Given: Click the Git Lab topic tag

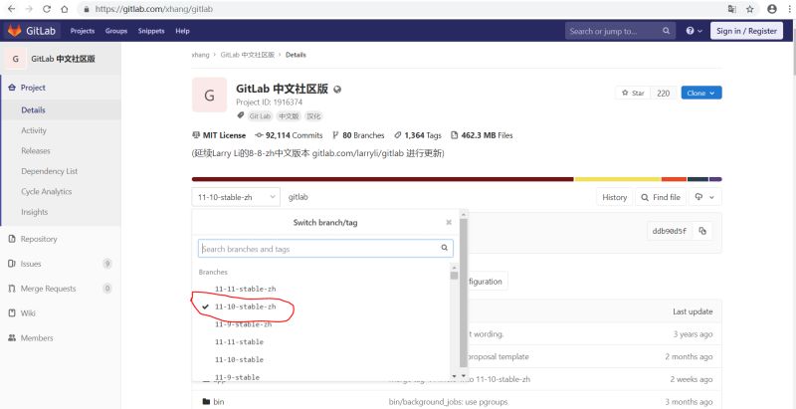Looking at the screenshot, I should [x=260, y=116].
